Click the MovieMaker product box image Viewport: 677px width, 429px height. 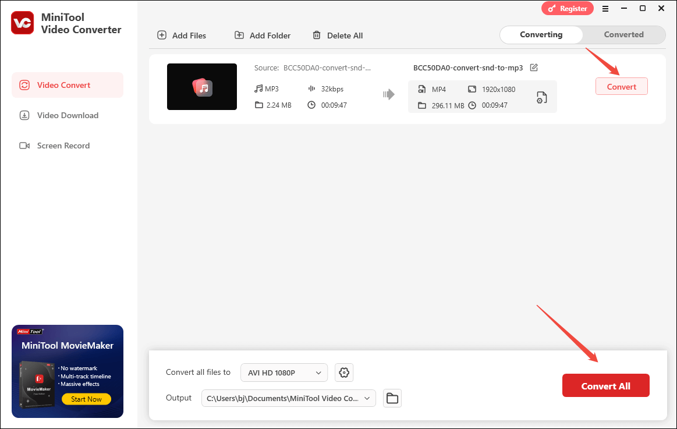[37, 384]
